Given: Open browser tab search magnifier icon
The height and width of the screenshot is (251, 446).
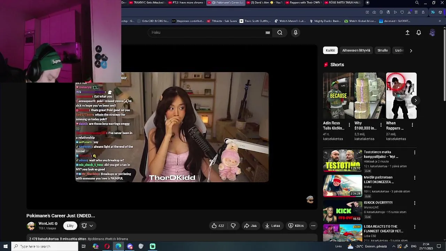Looking at the screenshot, I should click(x=417, y=2).
